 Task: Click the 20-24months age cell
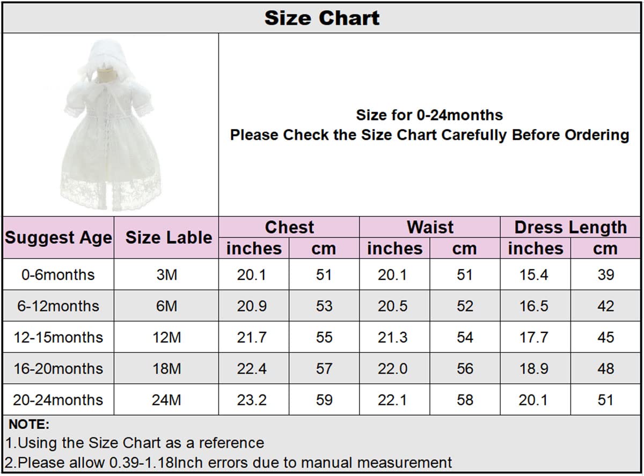[x=57, y=400]
